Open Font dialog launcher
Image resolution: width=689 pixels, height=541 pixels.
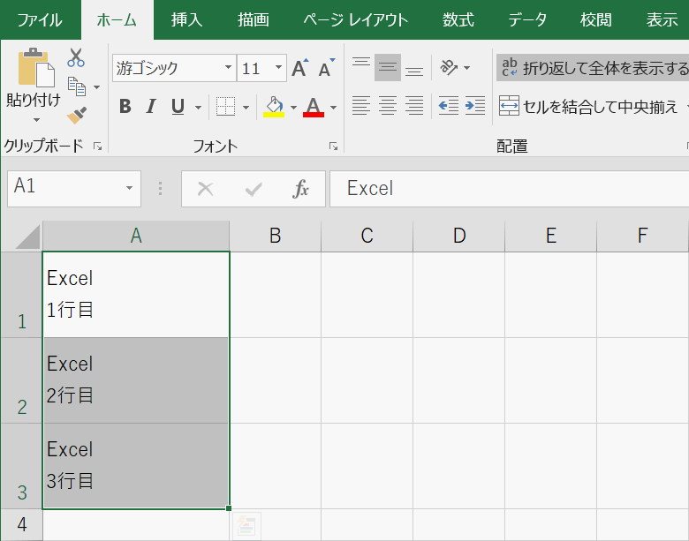point(334,147)
